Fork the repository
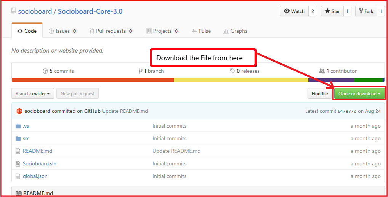The height and width of the screenshot is (197, 388). pos(366,11)
